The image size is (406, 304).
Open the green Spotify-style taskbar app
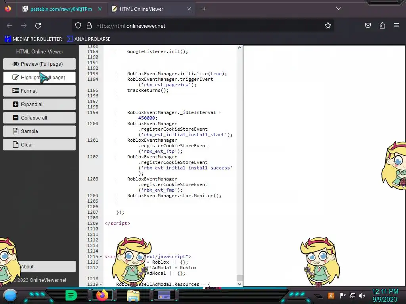coord(71,295)
